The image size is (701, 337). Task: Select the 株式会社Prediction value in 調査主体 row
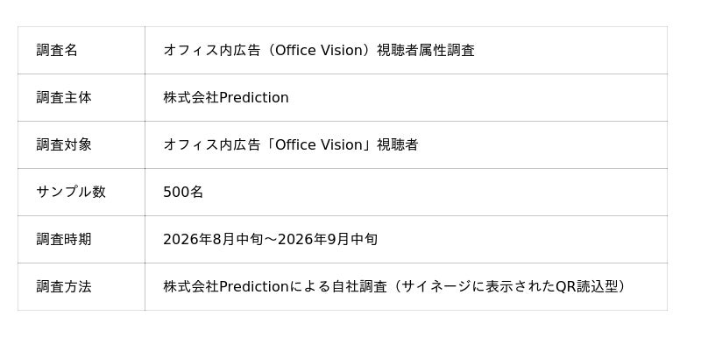[x=226, y=98]
